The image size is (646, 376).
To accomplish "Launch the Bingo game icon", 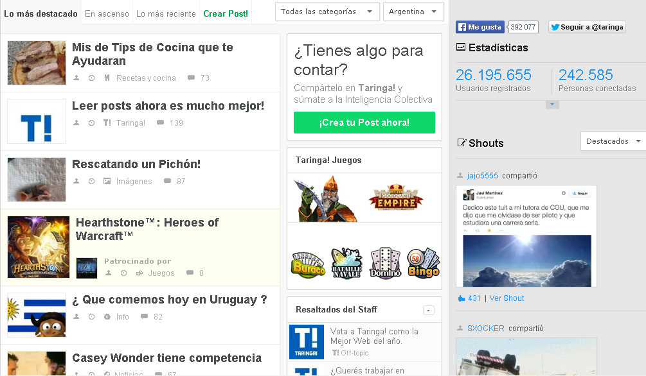I will (424, 263).
